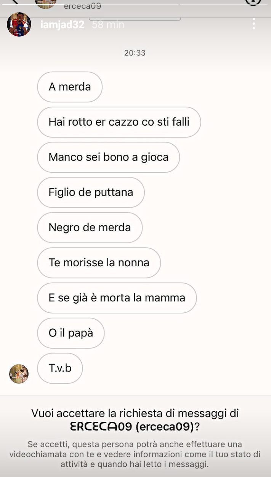
Task: Tap the "Vuoi accettare la richiesta" prompt heading
Action: click(135, 413)
